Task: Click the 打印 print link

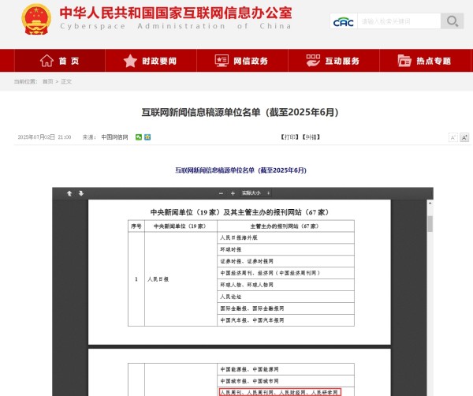Action: pos(290,137)
